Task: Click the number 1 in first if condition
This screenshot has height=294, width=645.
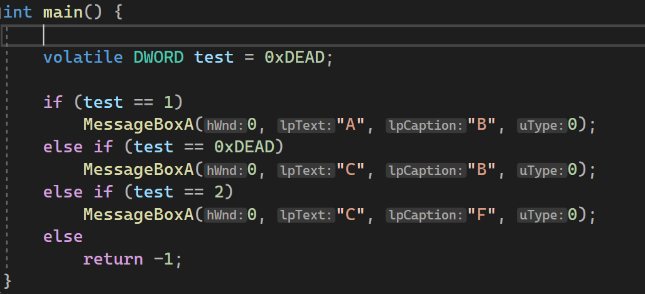Action: tap(168, 102)
